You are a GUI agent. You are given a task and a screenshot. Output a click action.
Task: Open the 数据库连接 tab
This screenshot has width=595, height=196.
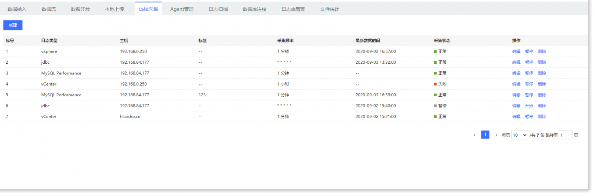(254, 9)
